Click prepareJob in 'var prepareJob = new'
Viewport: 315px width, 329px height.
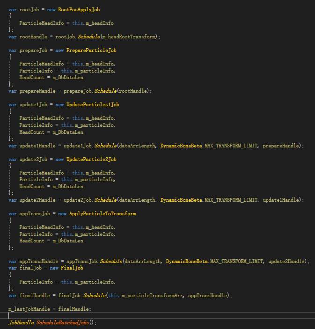point(33,51)
